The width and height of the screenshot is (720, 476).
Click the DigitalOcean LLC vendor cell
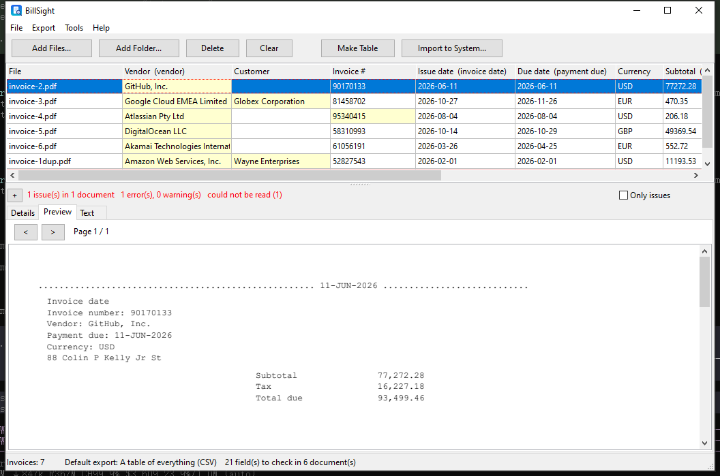coord(177,131)
